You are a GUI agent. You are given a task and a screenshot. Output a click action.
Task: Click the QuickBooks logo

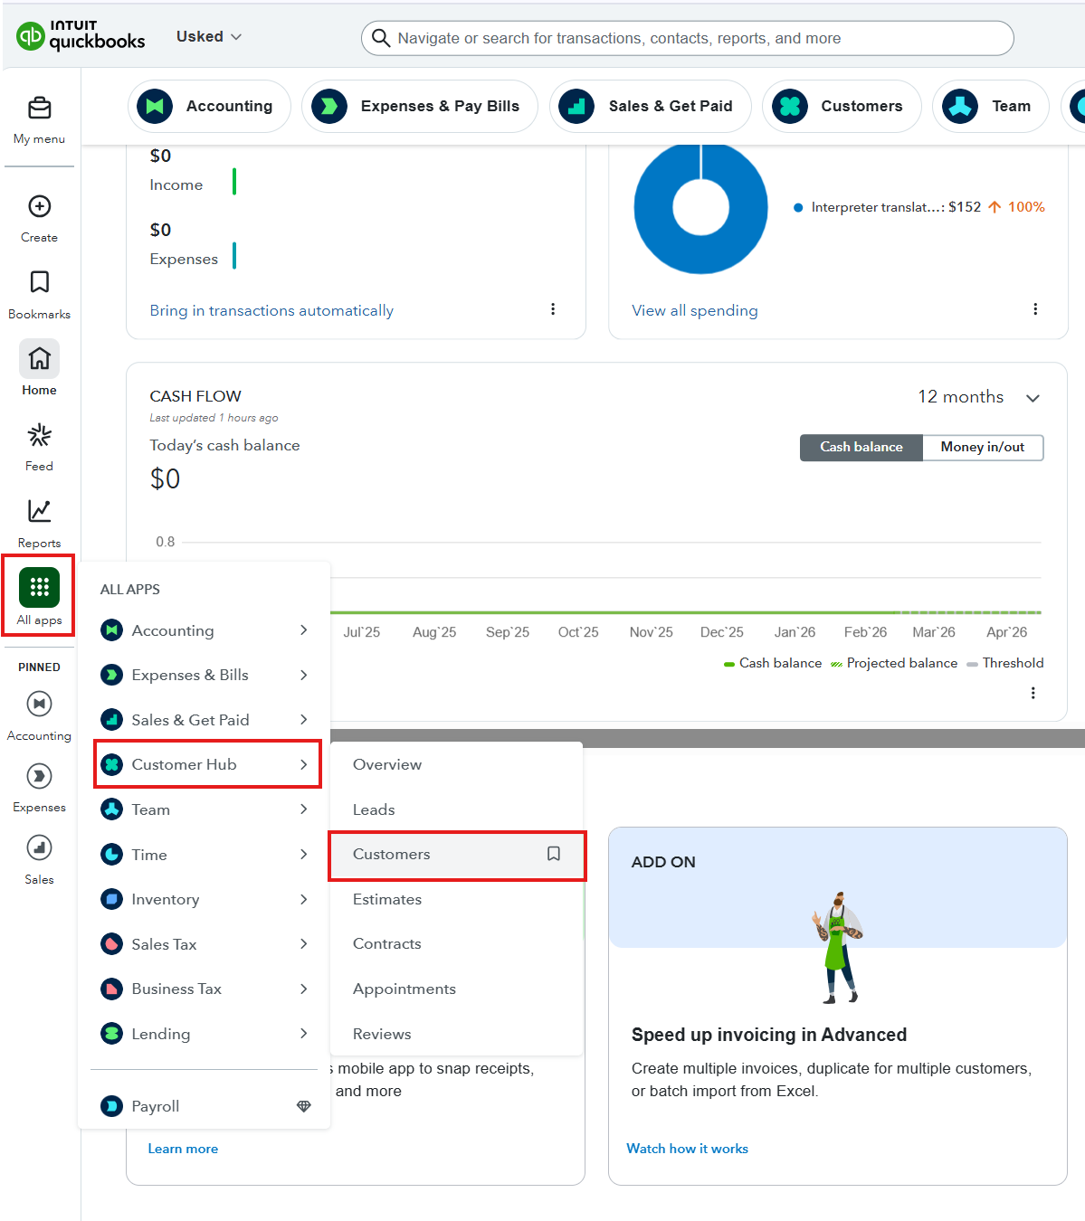coord(81,36)
